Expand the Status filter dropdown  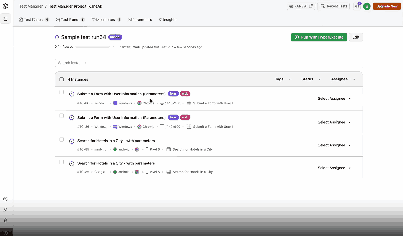(x=311, y=79)
